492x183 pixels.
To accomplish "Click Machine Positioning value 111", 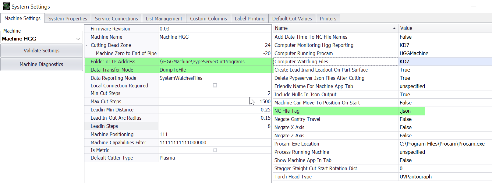I will 164,134.
